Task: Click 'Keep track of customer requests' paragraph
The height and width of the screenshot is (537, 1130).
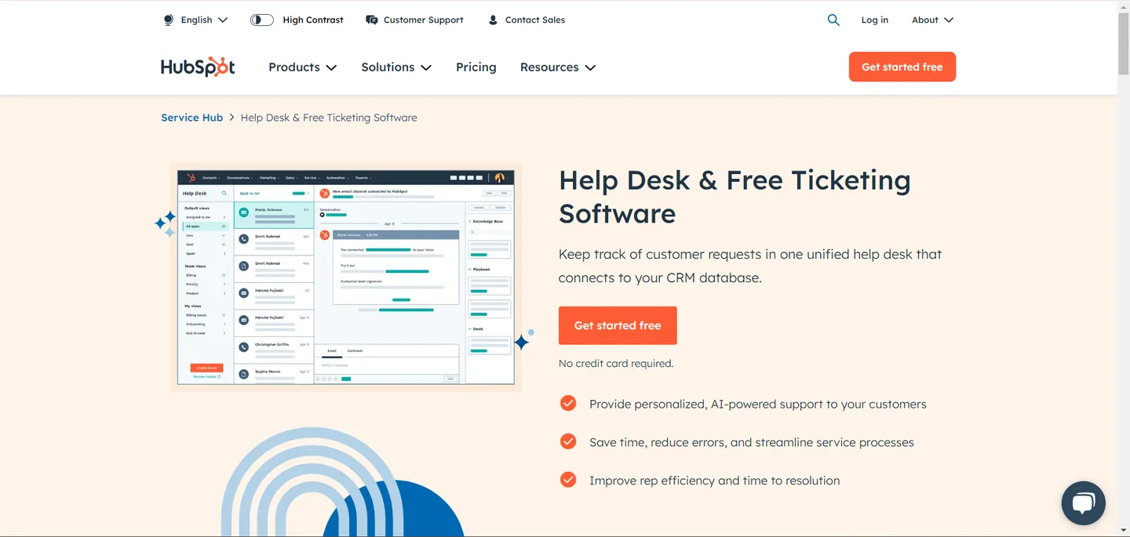Action: pyautogui.click(x=750, y=266)
